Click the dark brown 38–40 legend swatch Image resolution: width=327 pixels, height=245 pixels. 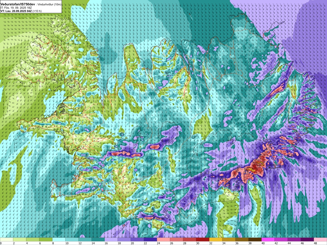pyautogui.click(x=255, y=240)
